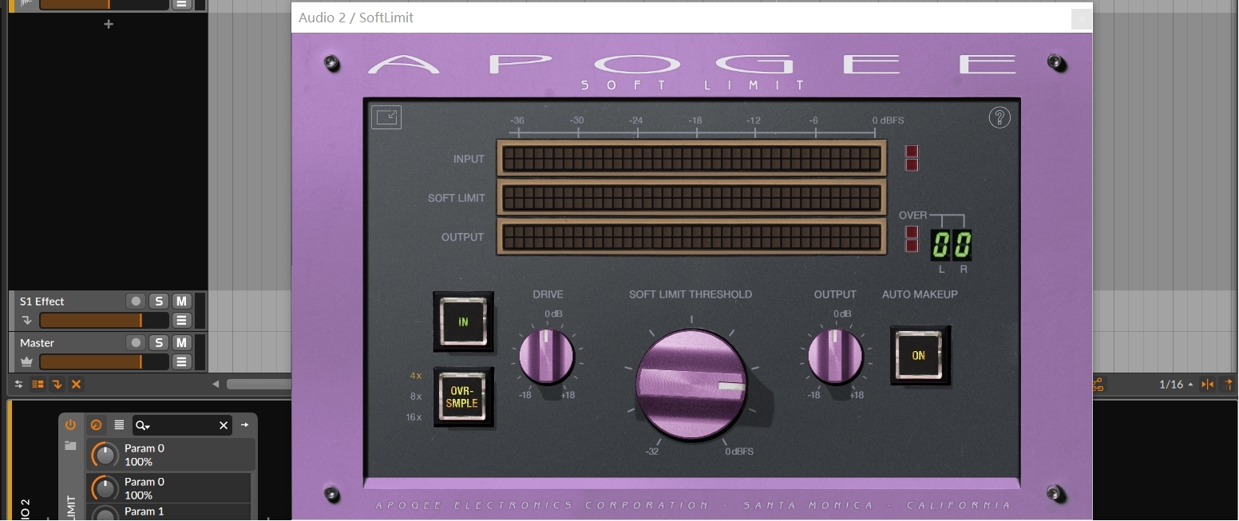Image resolution: width=1239 pixels, height=521 pixels.
Task: Open Master track lane menu icon
Action: (x=182, y=362)
